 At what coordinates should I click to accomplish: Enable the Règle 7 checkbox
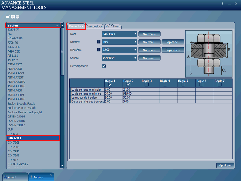click(x=219, y=85)
